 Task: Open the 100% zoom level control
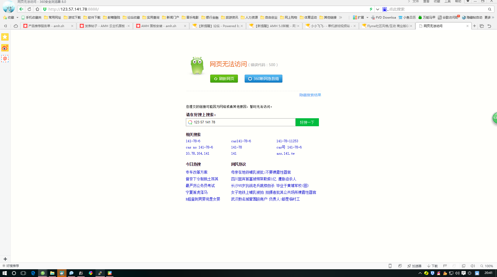(x=487, y=266)
